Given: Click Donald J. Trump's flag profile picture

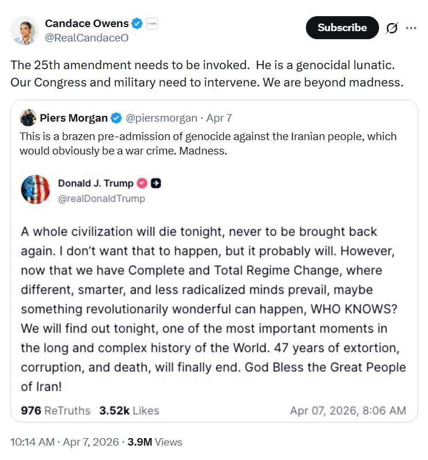Looking at the screenshot, I should 36,190.
